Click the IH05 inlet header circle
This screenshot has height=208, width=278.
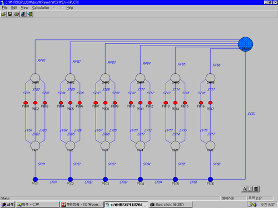click(175, 145)
